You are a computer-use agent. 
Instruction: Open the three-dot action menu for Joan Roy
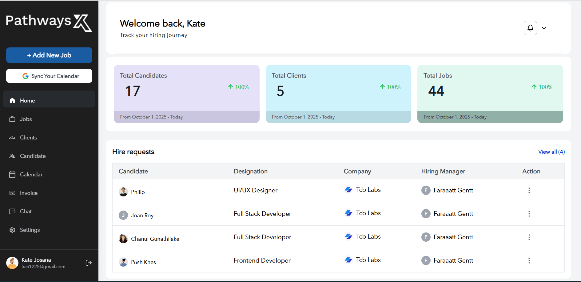[x=529, y=214]
